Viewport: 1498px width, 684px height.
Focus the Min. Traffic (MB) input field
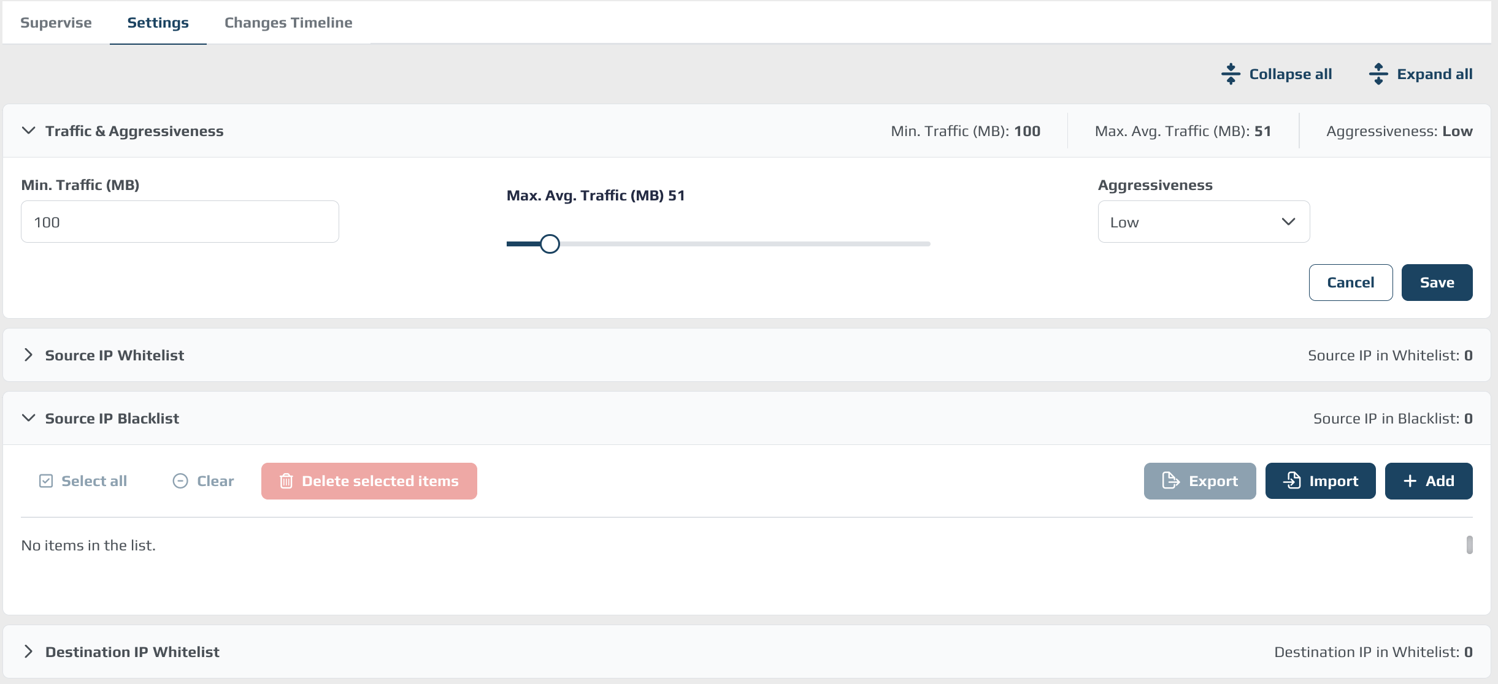180,222
